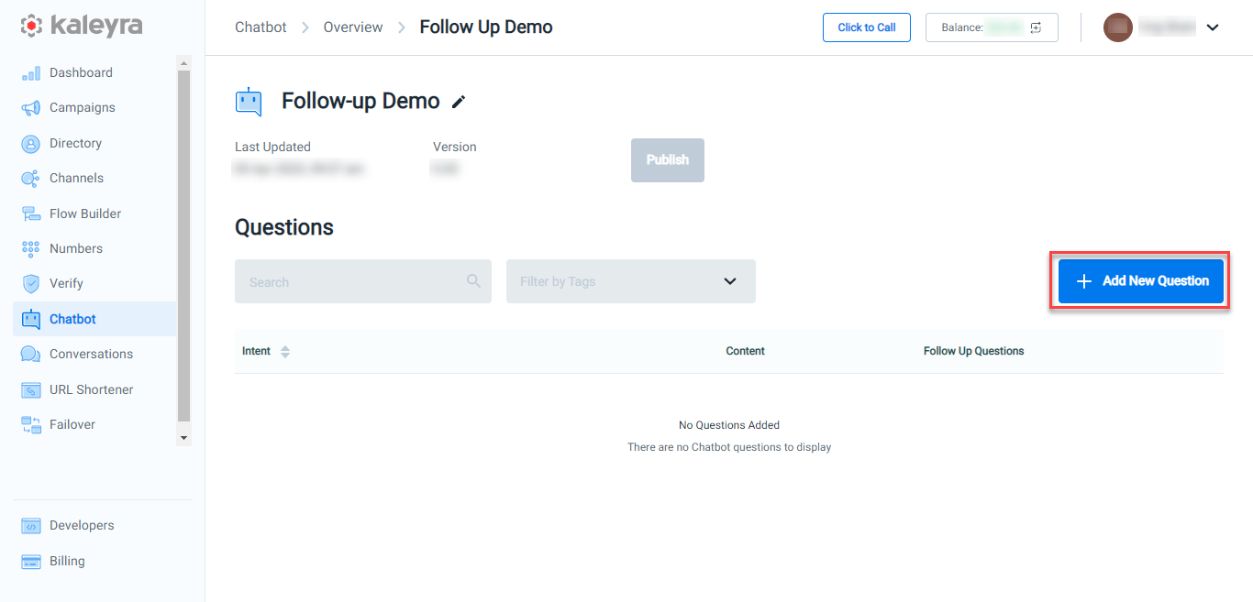The height and width of the screenshot is (602, 1253).
Task: Click the bot icon beside Follow-up Demo
Action: pos(249,102)
